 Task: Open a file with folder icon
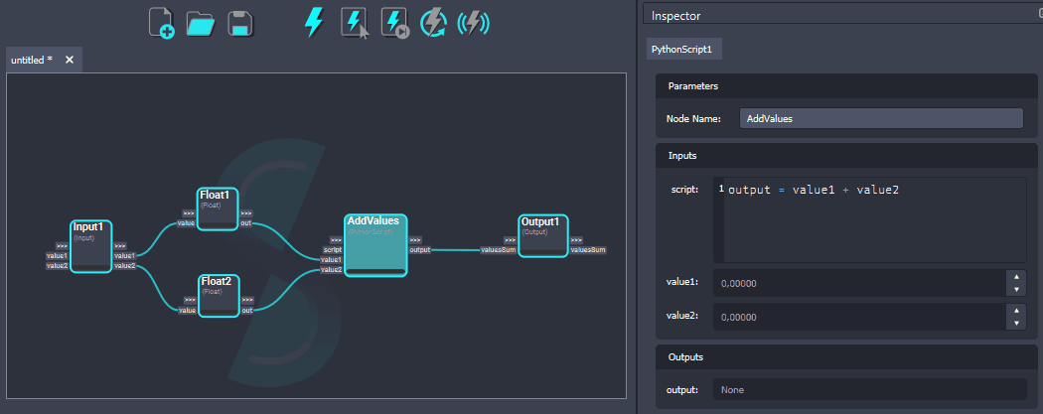pyautogui.click(x=201, y=23)
